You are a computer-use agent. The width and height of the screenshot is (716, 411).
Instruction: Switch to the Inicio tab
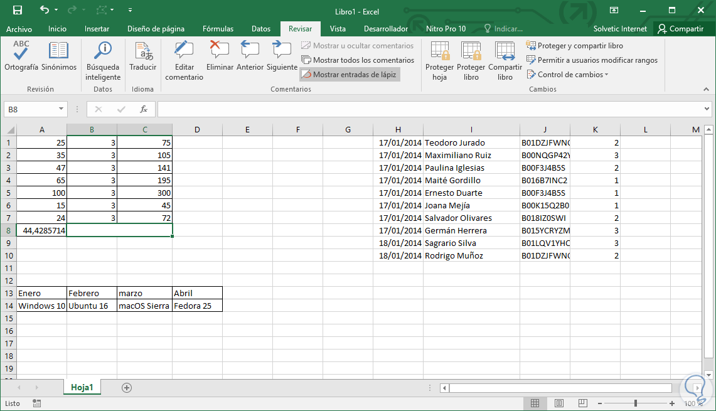58,29
